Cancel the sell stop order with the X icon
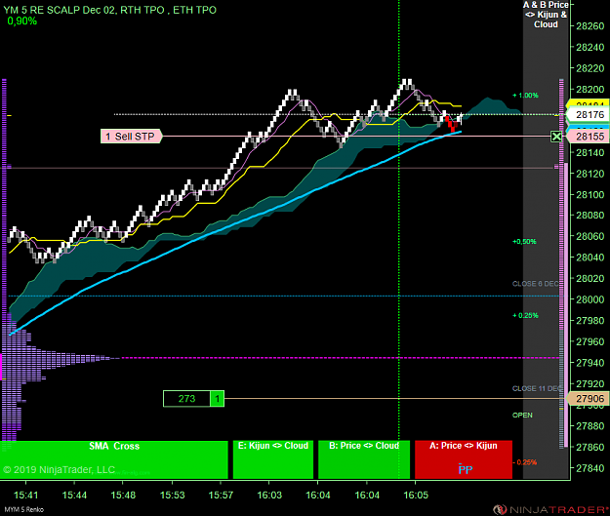The image size is (610, 516). [556, 137]
